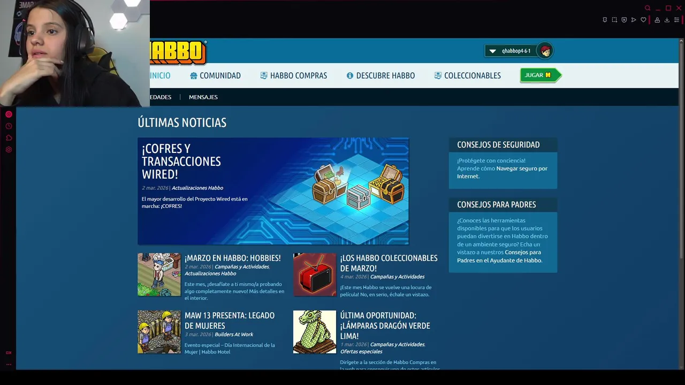Open the easy setup sliders icon
685x385 pixels.
pos(676,20)
